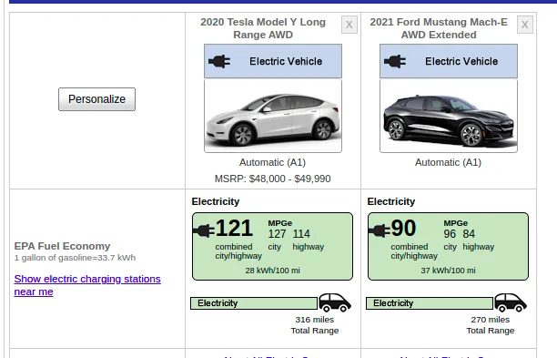Click the 121 combined MPGe value
557x358 pixels.
pos(234,228)
